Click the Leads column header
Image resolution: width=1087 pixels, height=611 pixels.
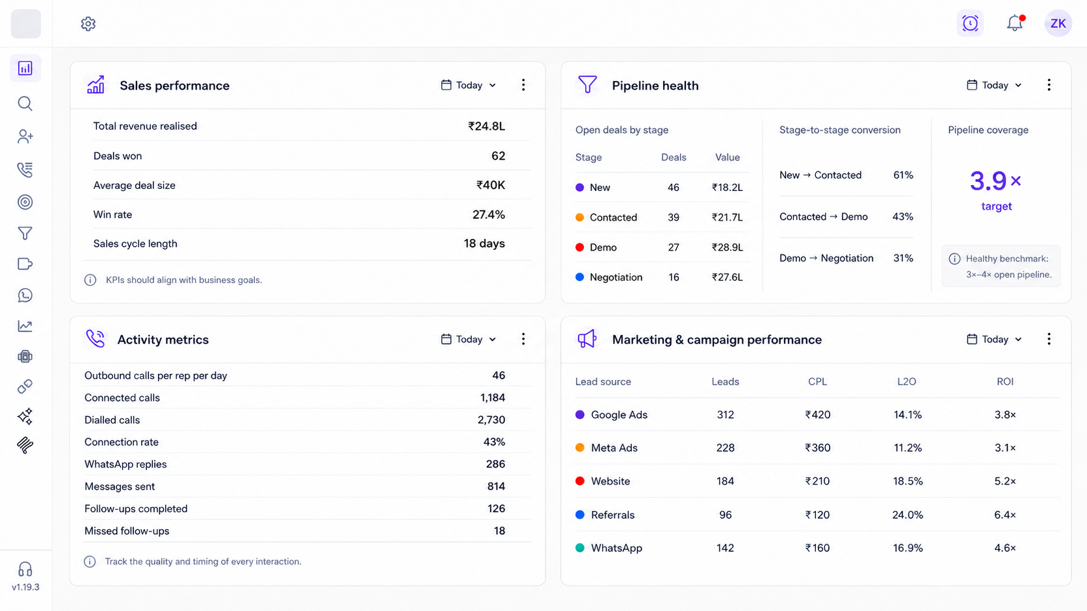coord(726,382)
